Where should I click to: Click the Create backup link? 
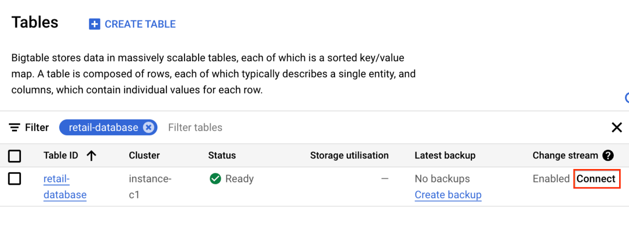448,195
